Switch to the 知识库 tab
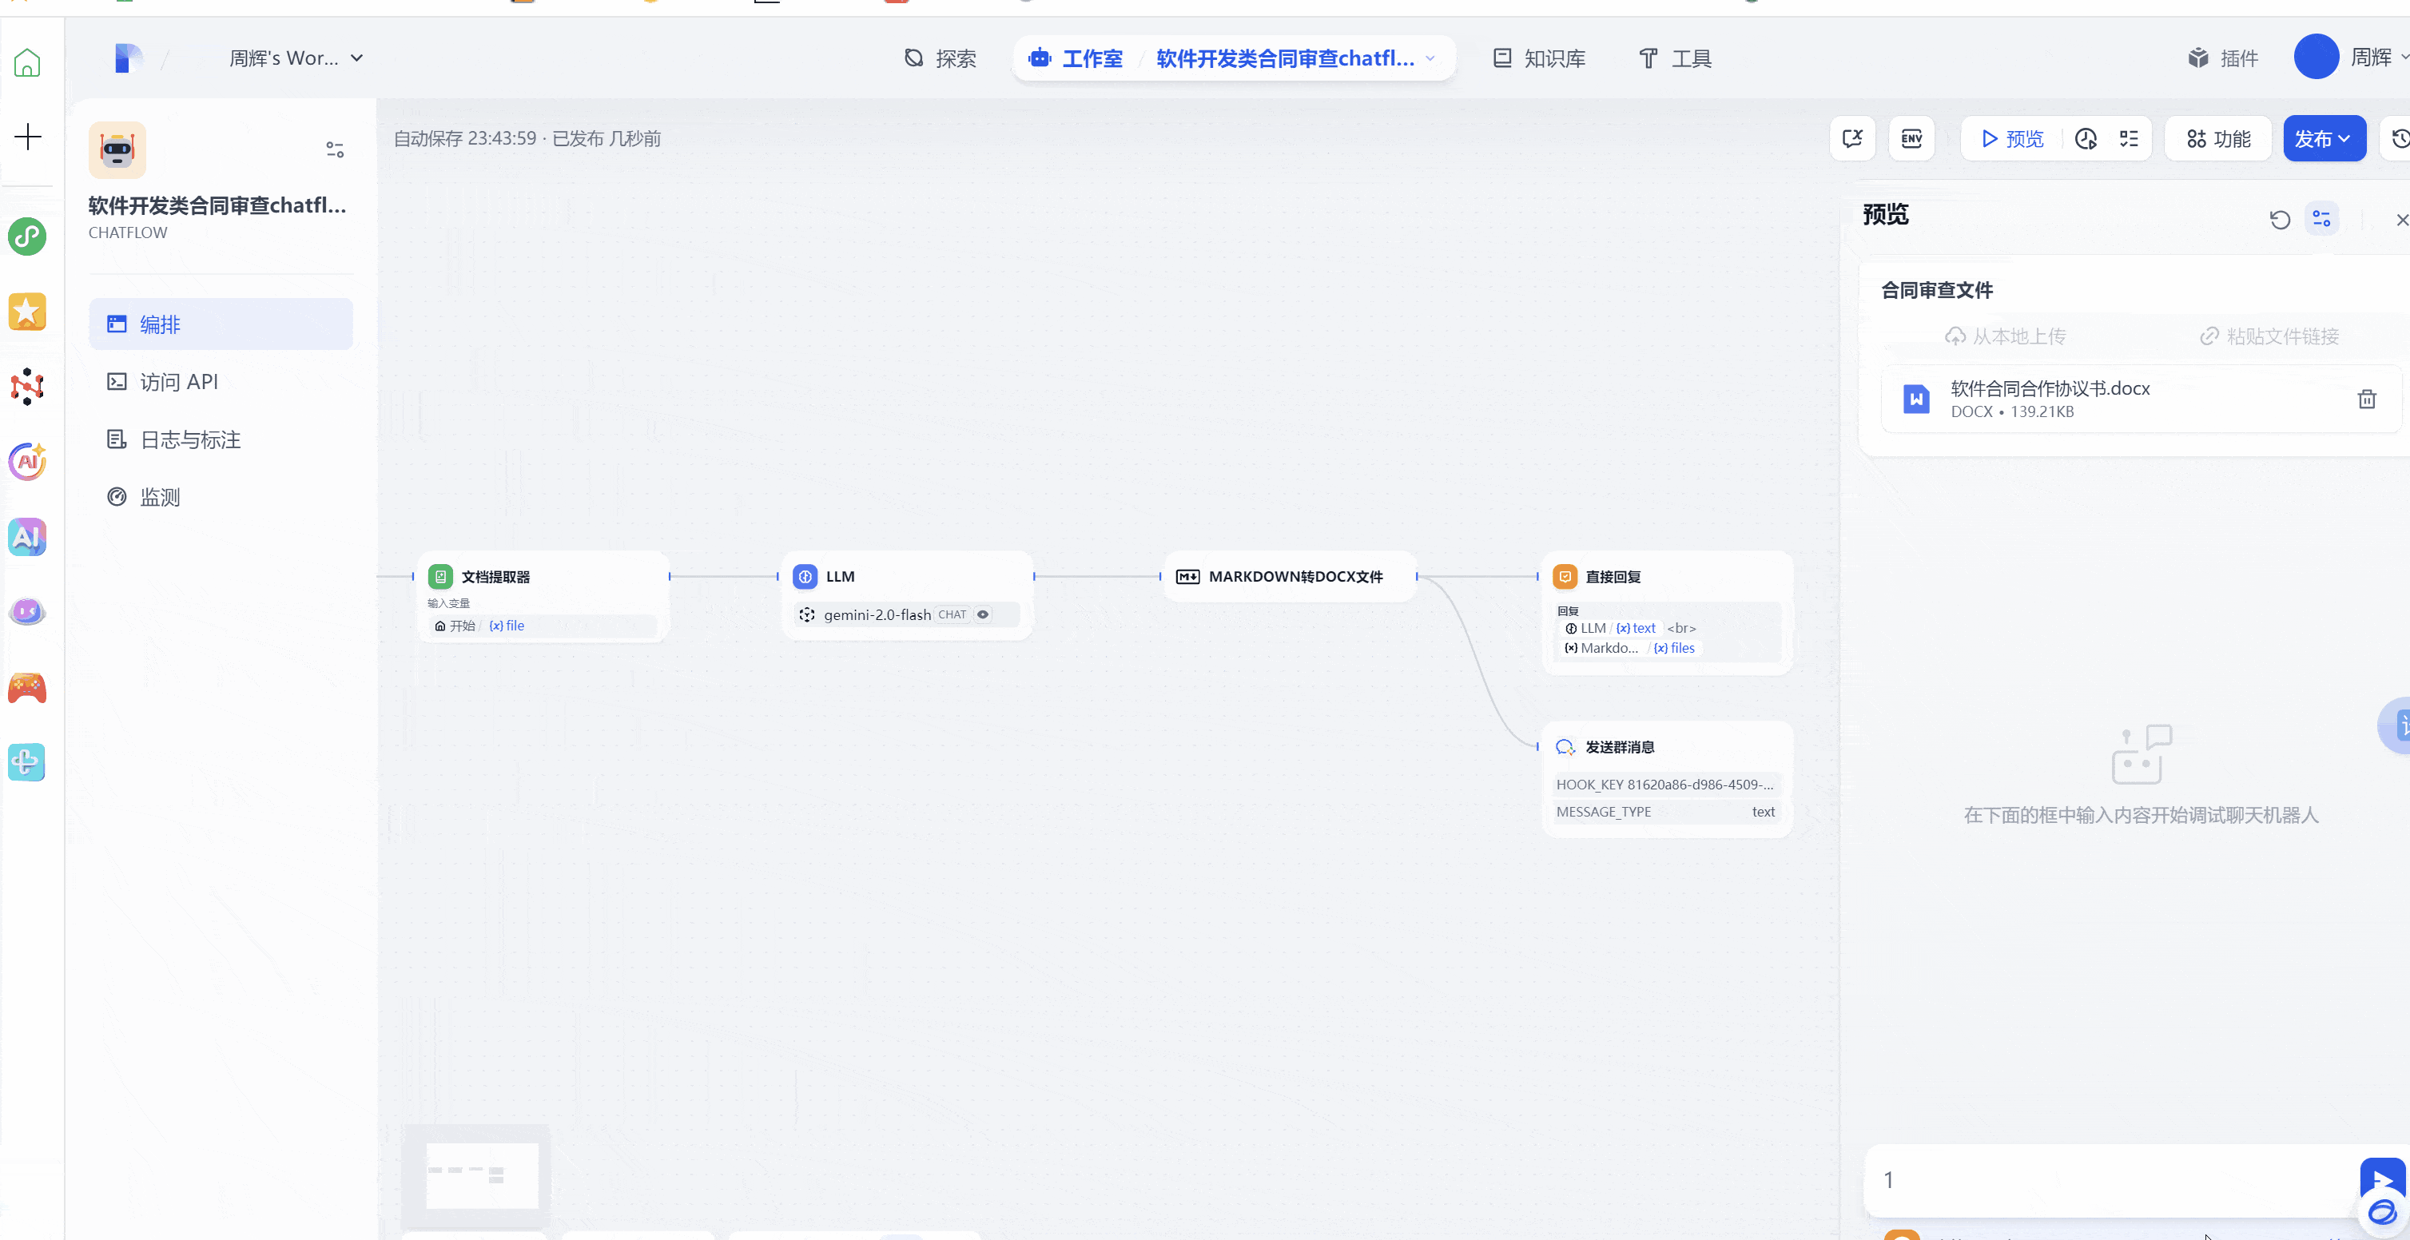Viewport: 2410px width, 1240px height. (1538, 58)
